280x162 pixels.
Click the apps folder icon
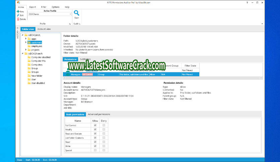[29, 39]
